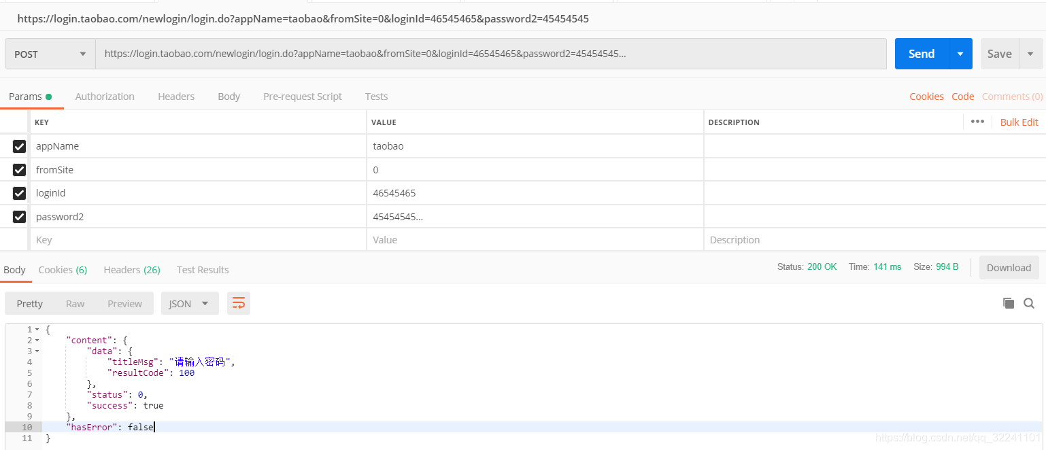Click the fromSite value 0 cell
This screenshot has height=450, width=1046.
(535, 170)
